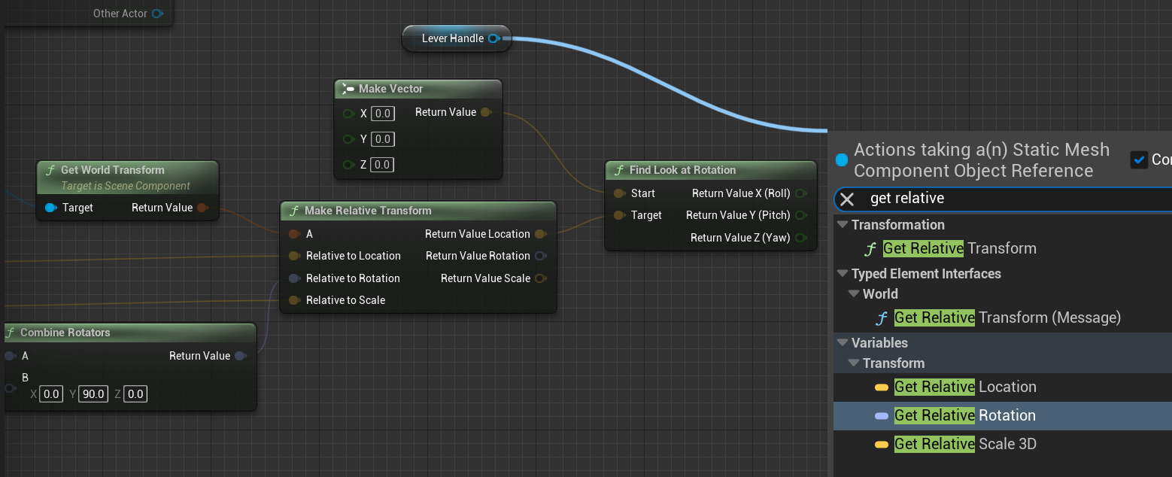Click Find Look at Rotation Start pin
Viewport: 1172px width, 477px height.
[x=619, y=193]
